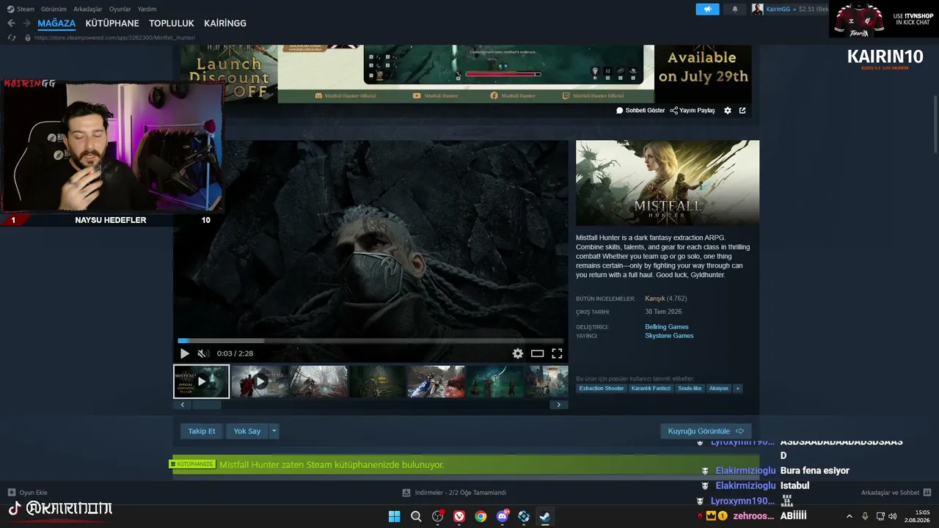Image resolution: width=939 pixels, height=528 pixels.
Task: Open broadcast settings gear icon
Action: click(728, 111)
